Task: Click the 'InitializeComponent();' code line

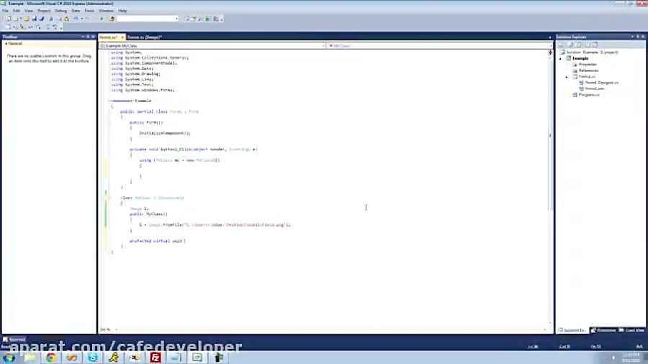Action: click(x=165, y=133)
